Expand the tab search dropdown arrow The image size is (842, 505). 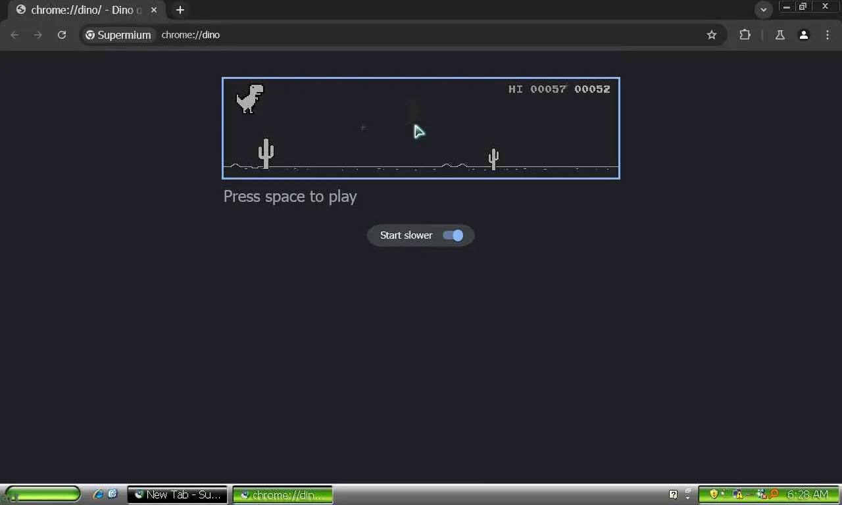[x=764, y=10]
